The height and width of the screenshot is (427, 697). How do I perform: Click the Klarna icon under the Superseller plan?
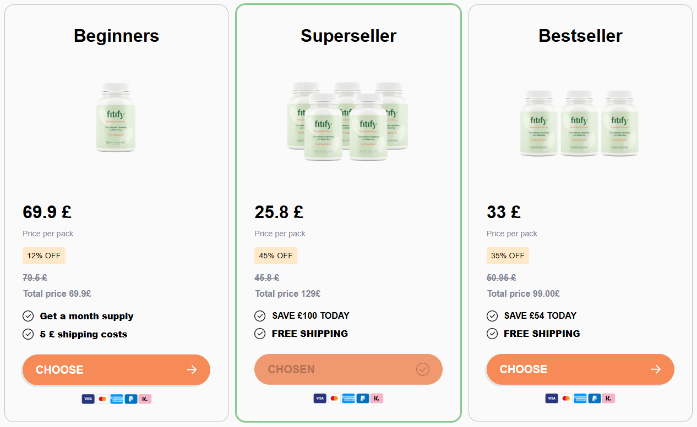377,398
